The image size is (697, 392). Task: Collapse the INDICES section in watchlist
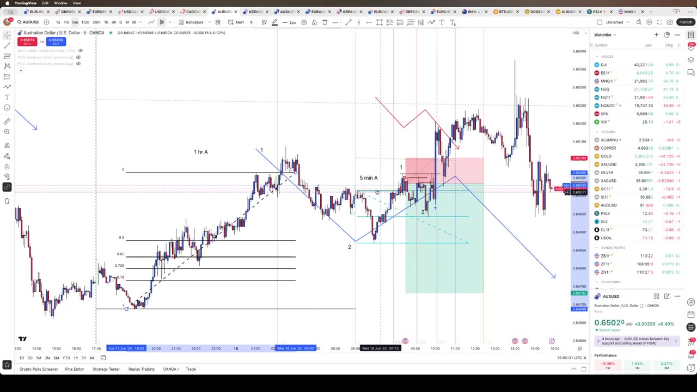[597, 57]
